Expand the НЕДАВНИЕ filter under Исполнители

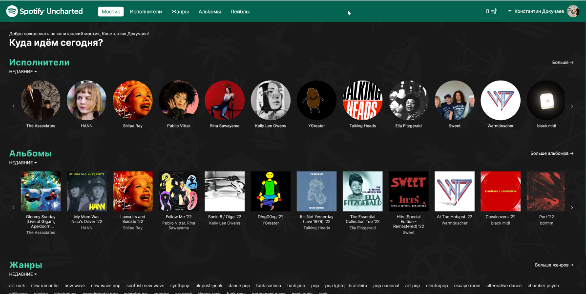23,72
